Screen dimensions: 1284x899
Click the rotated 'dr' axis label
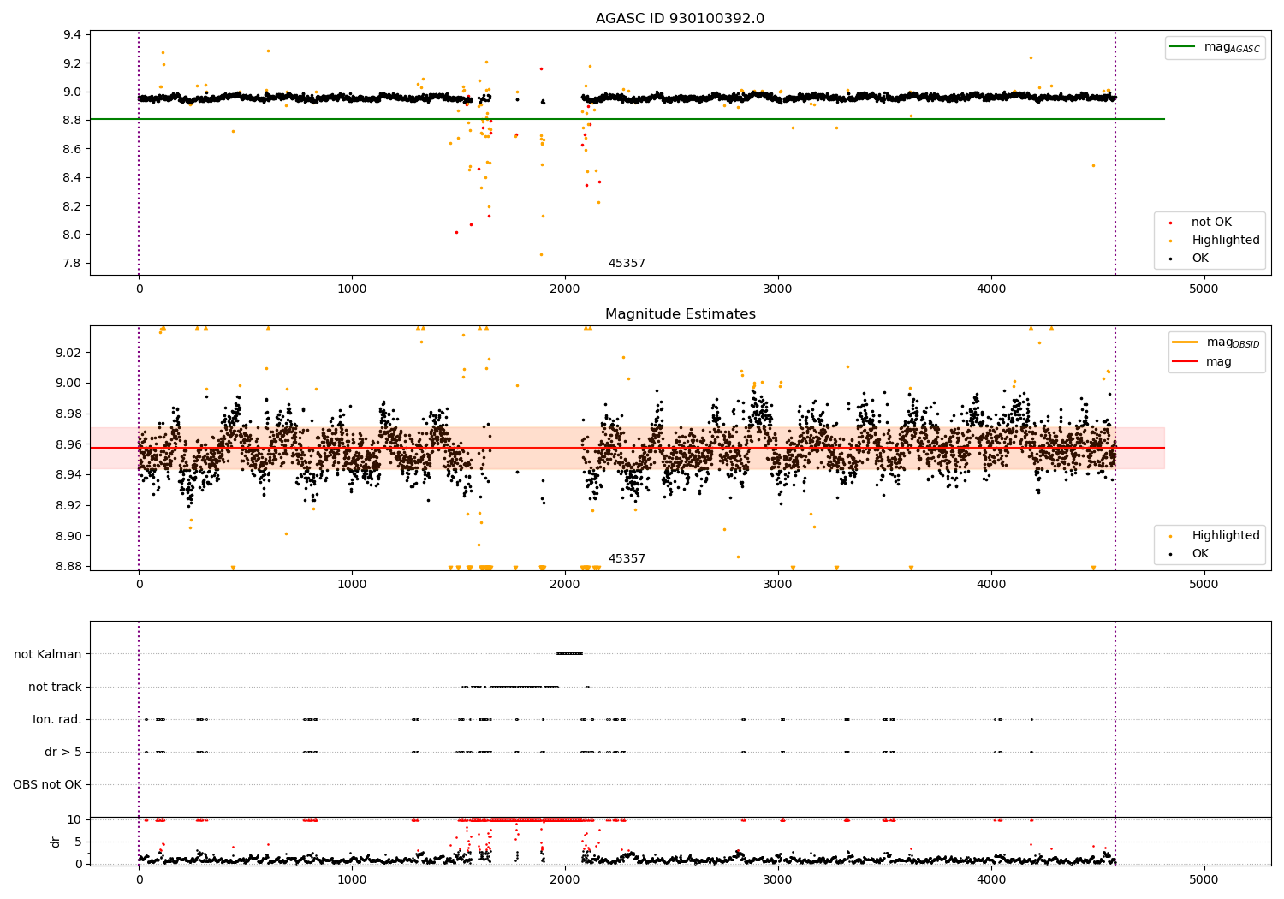(x=56, y=842)
